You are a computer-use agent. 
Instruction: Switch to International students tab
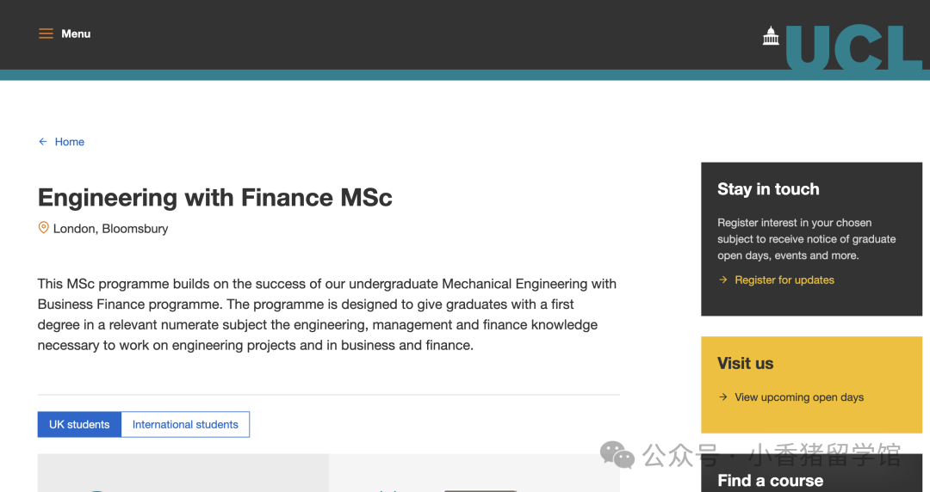pos(185,424)
